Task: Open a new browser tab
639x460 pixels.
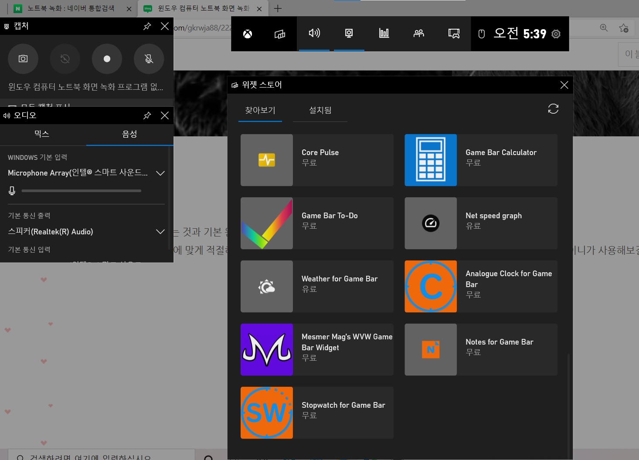Action: coord(278,8)
